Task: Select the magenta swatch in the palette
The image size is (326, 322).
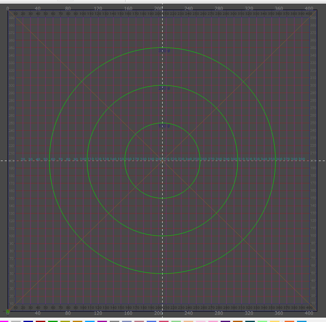Action: click(x=3, y=321)
